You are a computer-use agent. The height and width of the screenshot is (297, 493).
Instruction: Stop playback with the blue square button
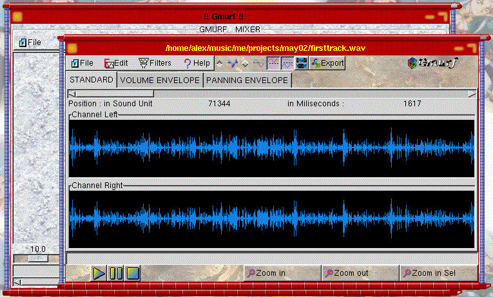pos(133,273)
